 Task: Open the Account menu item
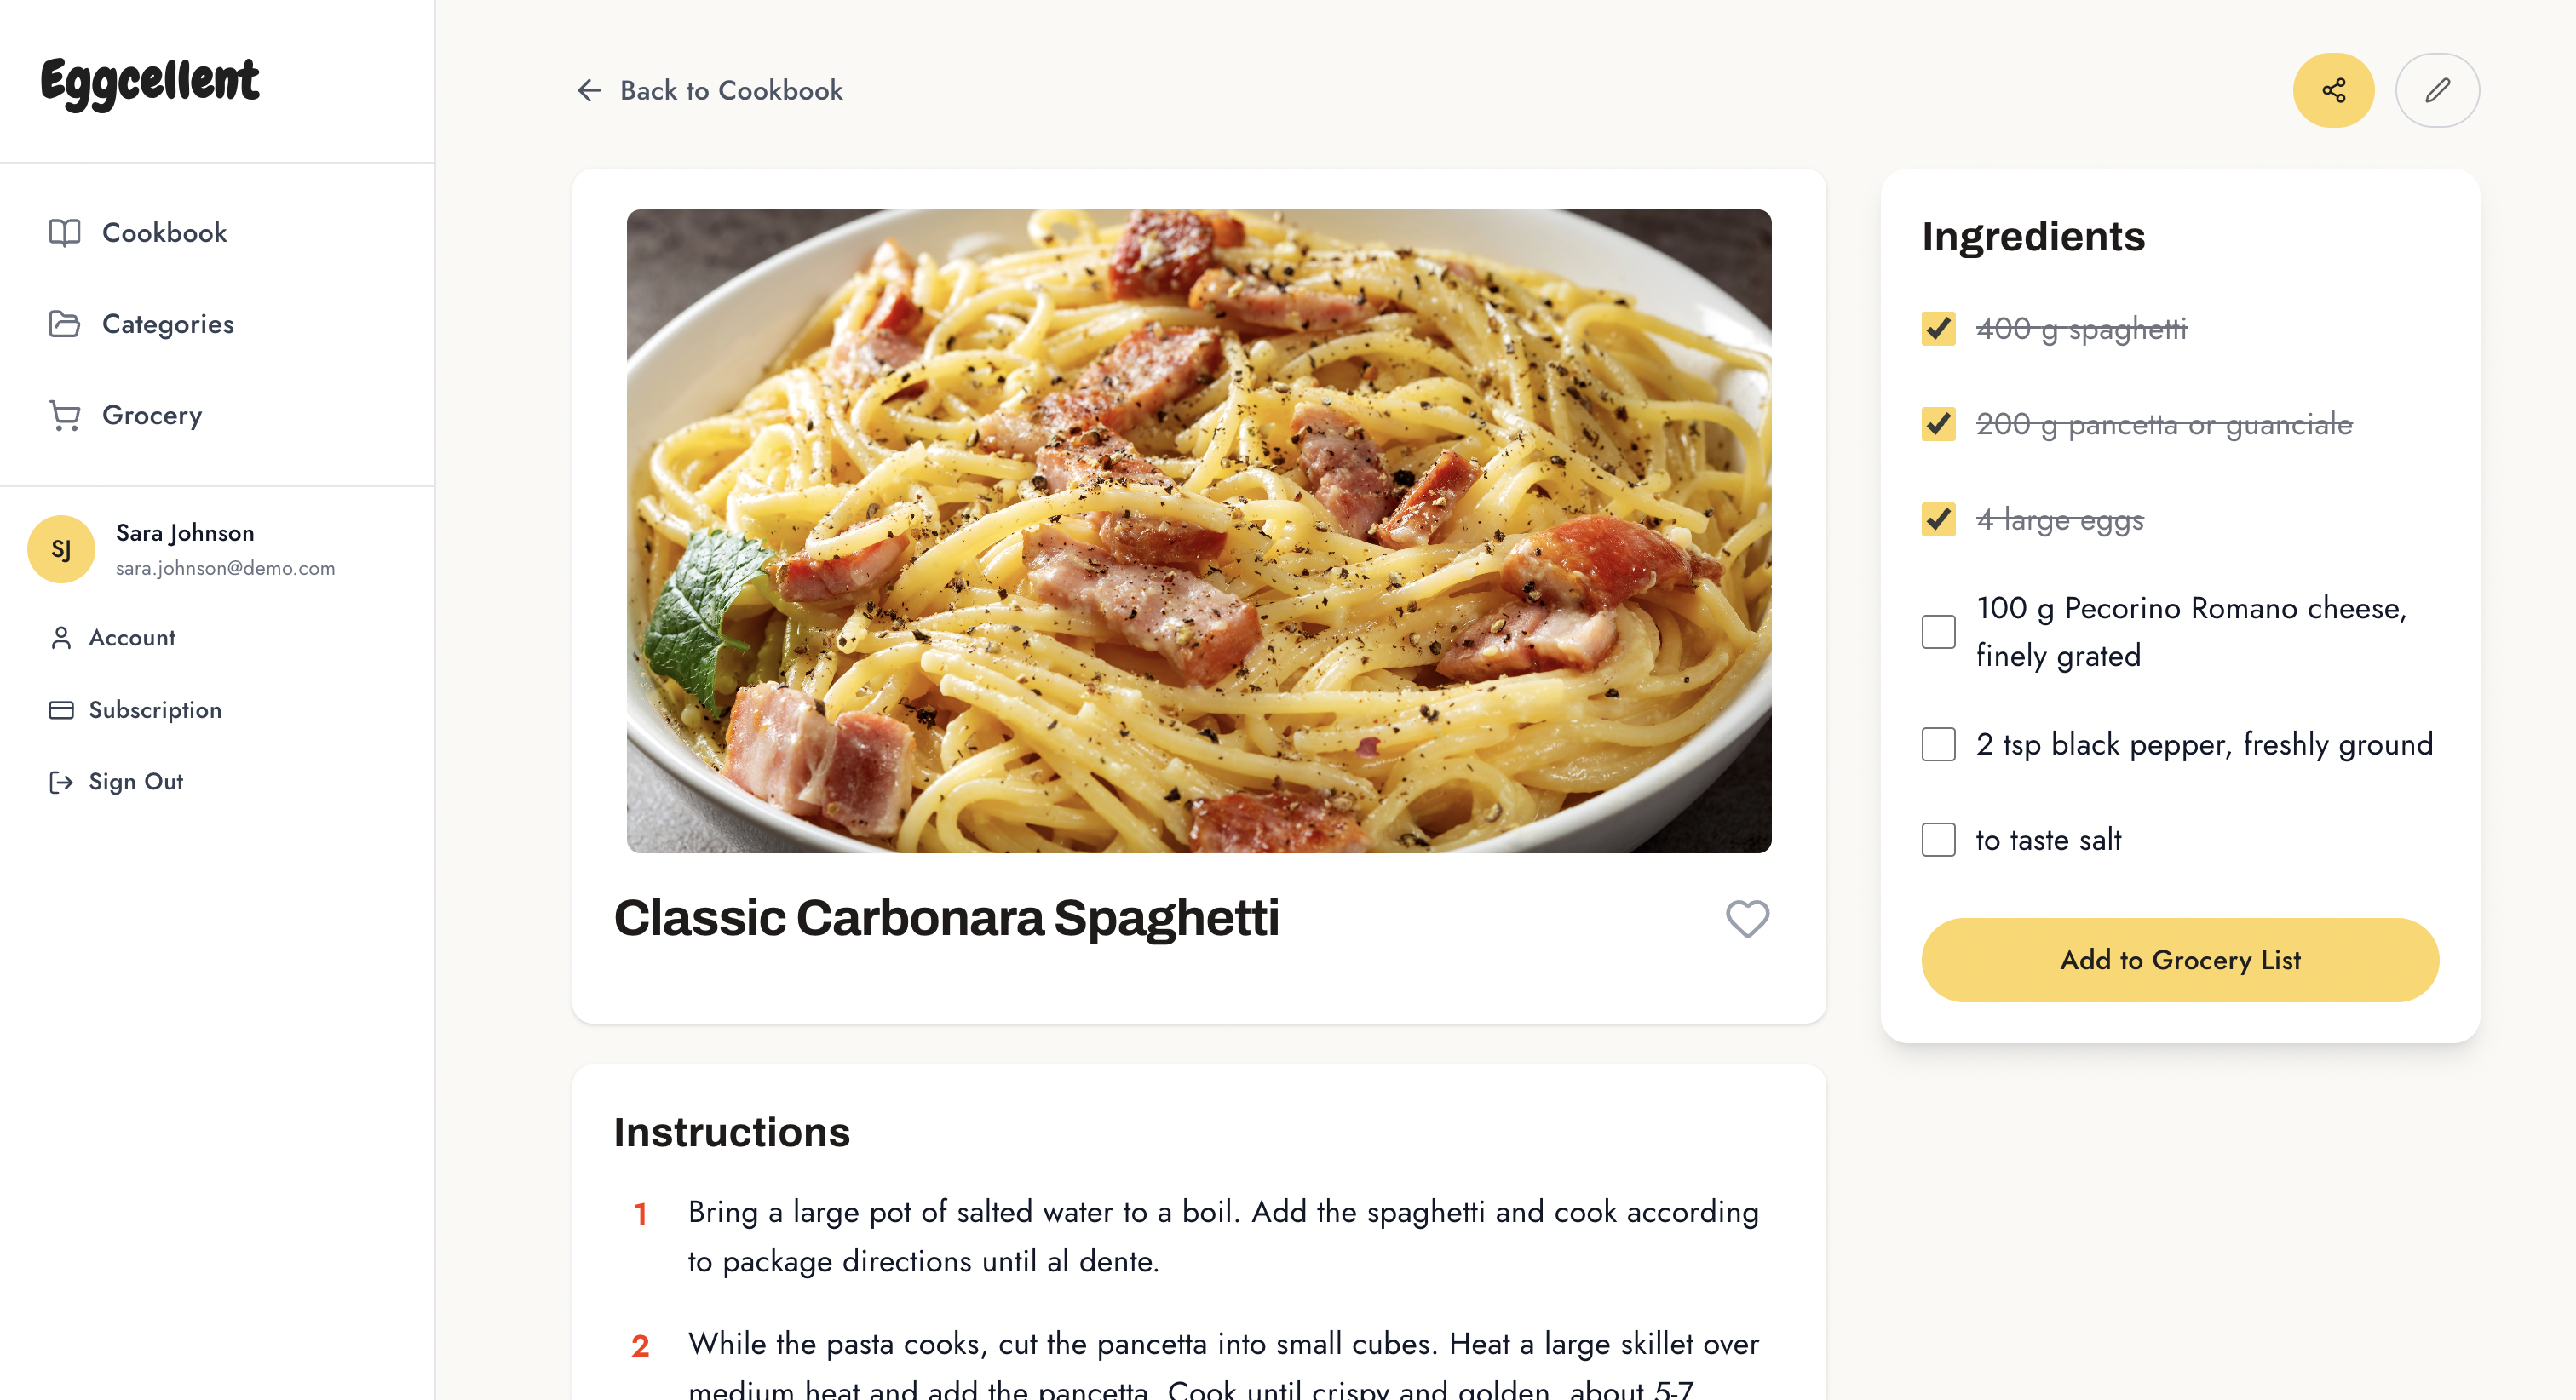pyautogui.click(x=132, y=638)
